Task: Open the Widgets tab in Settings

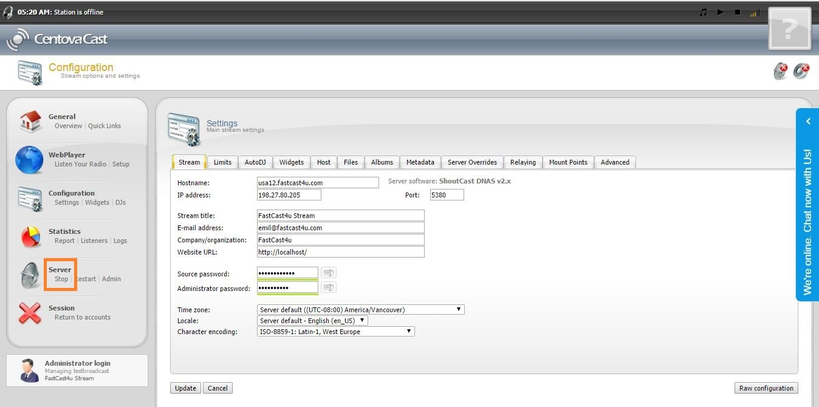Action: click(292, 162)
